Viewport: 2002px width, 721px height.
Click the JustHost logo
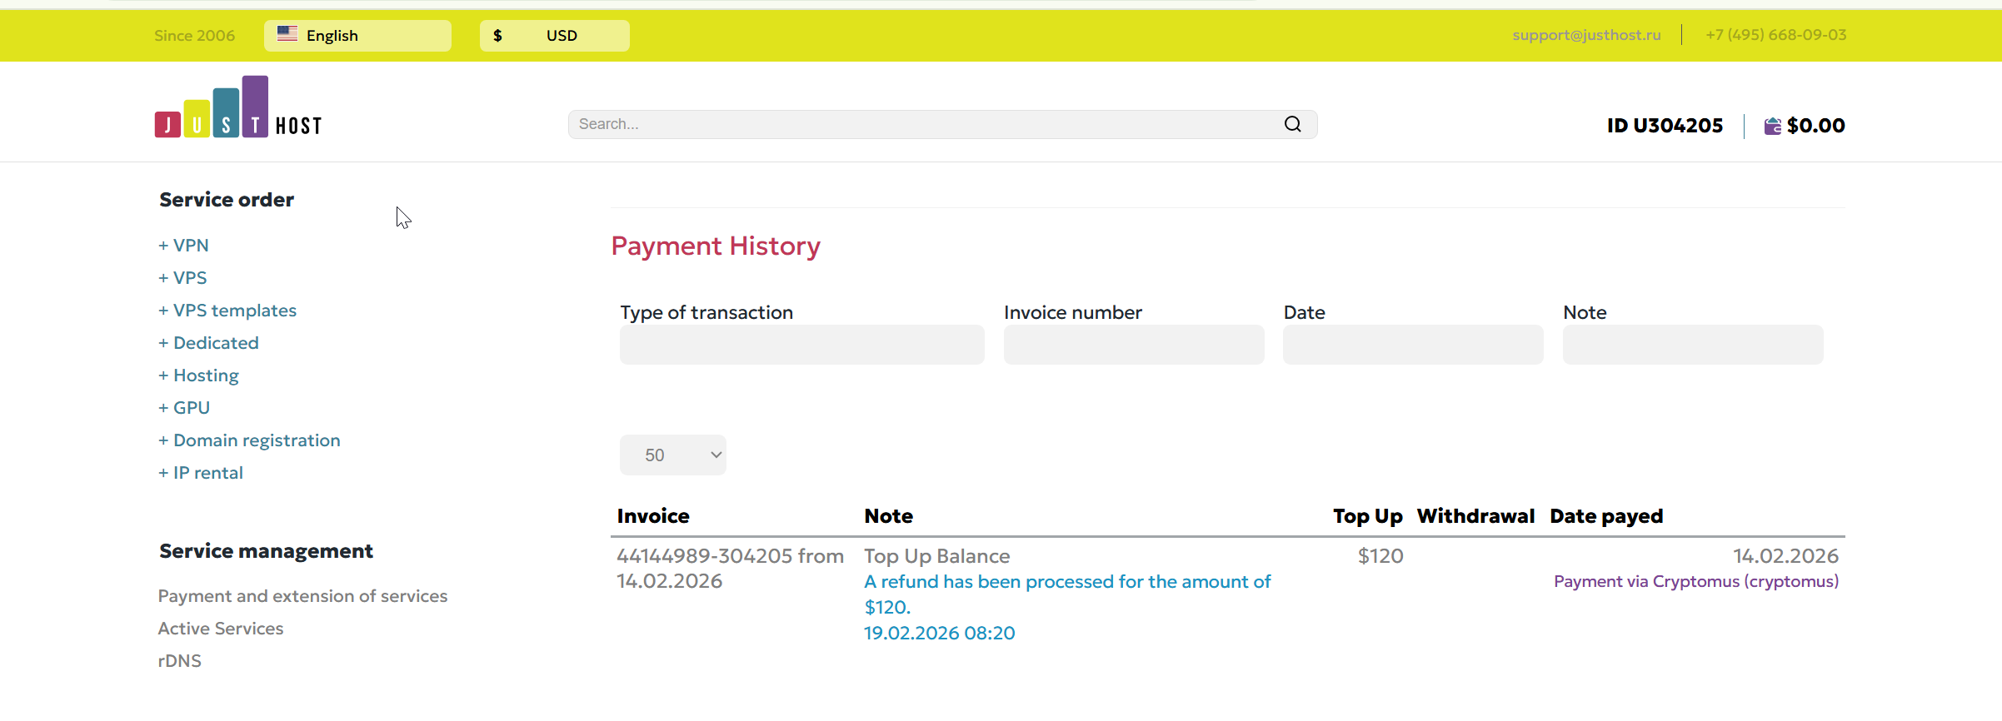[x=238, y=108]
